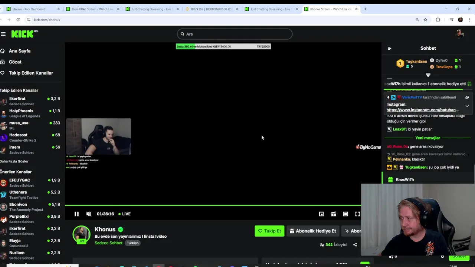Click the green stream progress bar
The width and height of the screenshot is (475, 267).
click(213, 205)
